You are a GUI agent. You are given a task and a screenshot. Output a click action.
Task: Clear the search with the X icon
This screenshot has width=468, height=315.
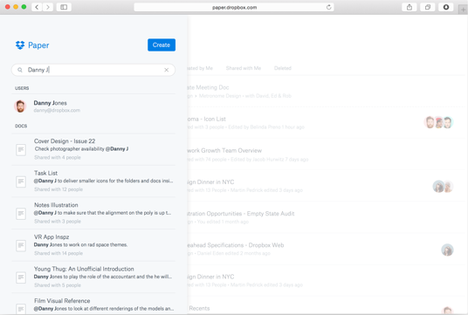[x=167, y=70]
